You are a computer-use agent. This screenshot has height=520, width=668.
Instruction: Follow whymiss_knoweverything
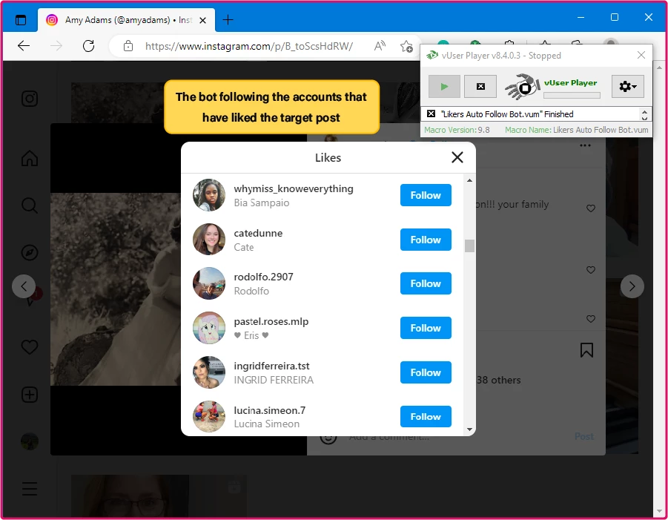(426, 195)
